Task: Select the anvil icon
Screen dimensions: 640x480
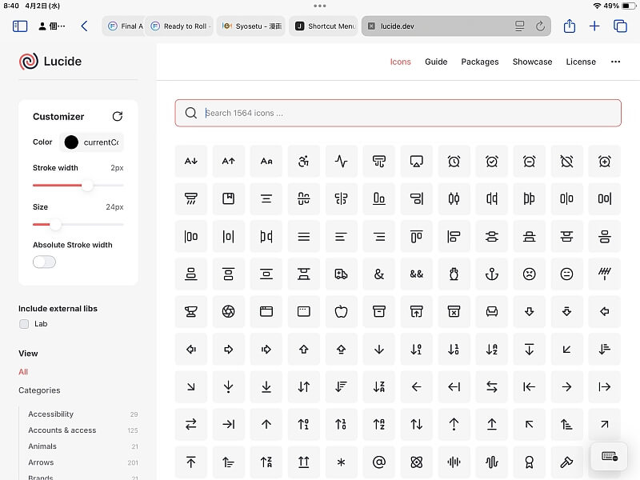Action: click(191, 311)
